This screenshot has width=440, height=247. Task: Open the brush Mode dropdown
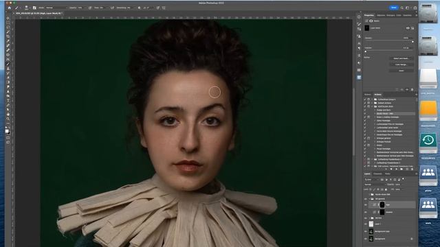click(56, 8)
